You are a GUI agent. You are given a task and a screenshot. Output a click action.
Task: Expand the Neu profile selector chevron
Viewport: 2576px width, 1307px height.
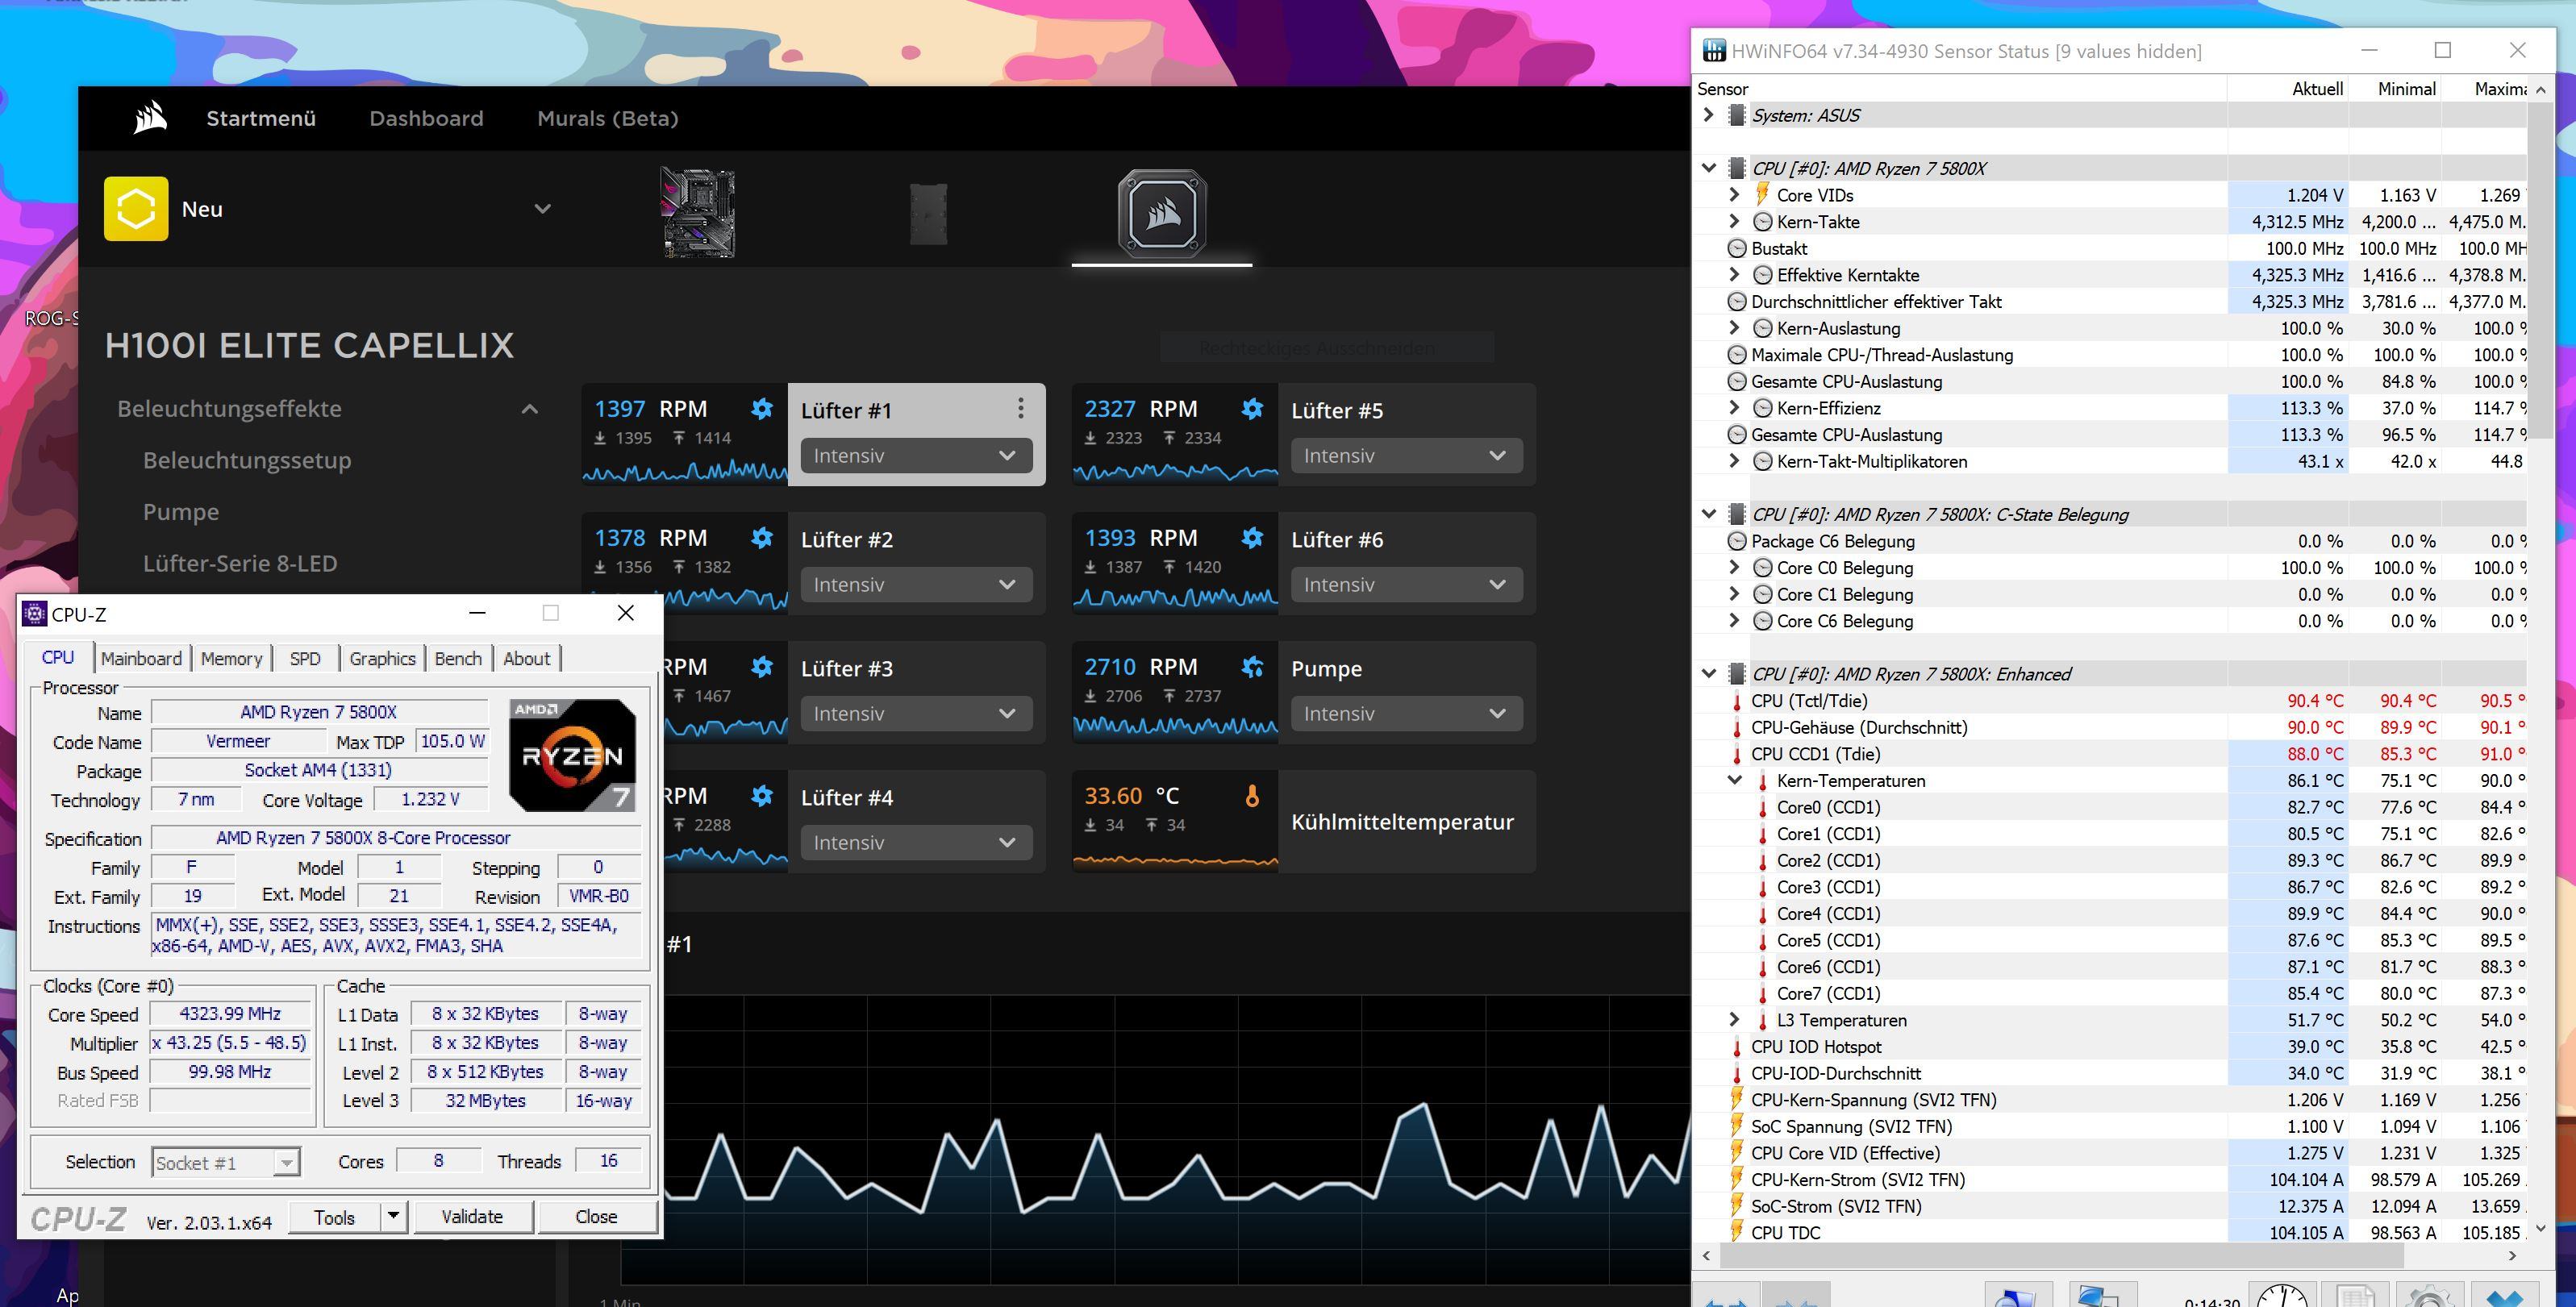pyautogui.click(x=542, y=209)
